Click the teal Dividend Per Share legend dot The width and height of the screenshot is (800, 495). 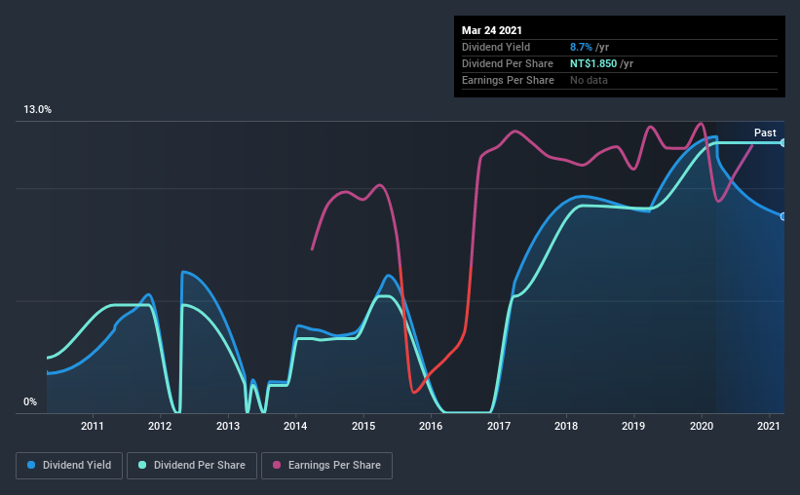[142, 465]
